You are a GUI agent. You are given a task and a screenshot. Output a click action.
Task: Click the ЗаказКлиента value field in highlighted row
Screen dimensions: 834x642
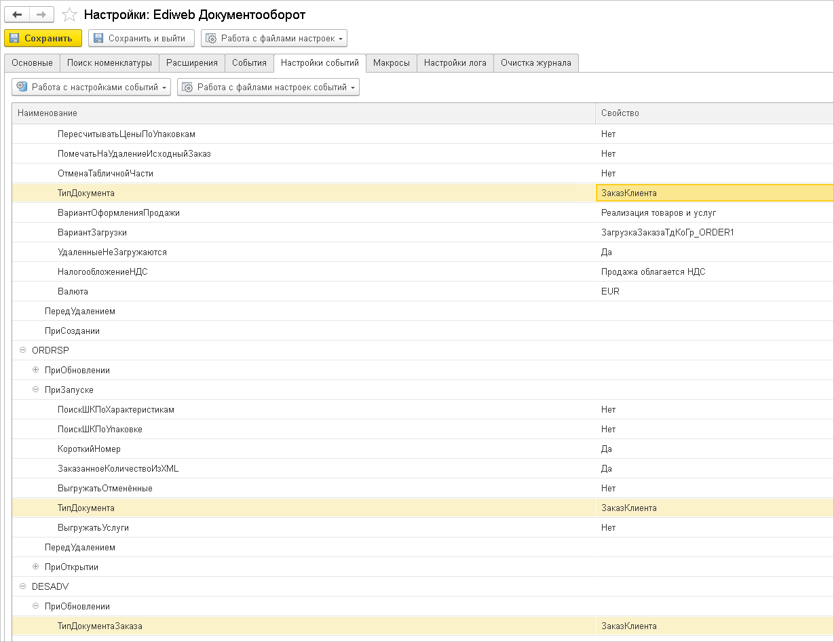[713, 193]
